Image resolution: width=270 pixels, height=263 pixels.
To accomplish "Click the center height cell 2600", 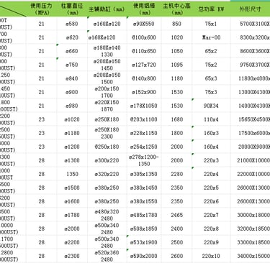I will 176,256.
